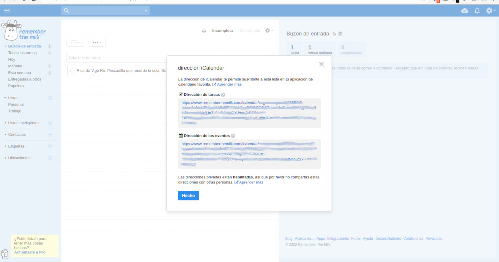Switch to Incompleta tab
499x262 pixels.
pyautogui.click(x=222, y=31)
